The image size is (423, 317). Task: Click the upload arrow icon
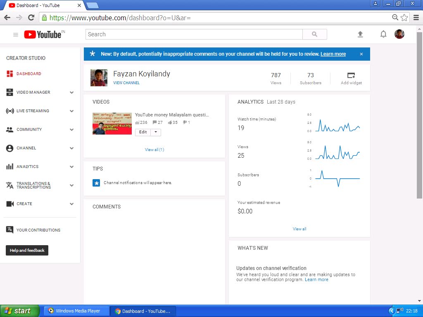coord(360,34)
